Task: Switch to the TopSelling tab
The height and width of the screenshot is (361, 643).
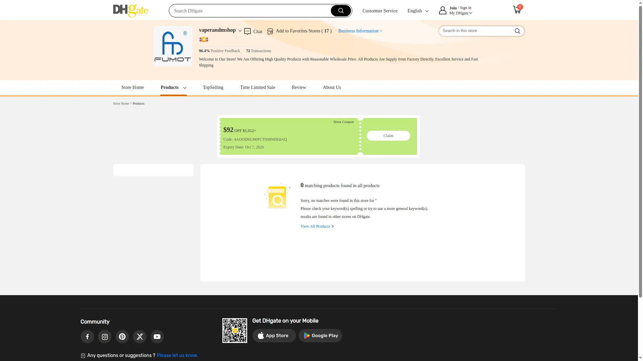Action: tap(213, 88)
